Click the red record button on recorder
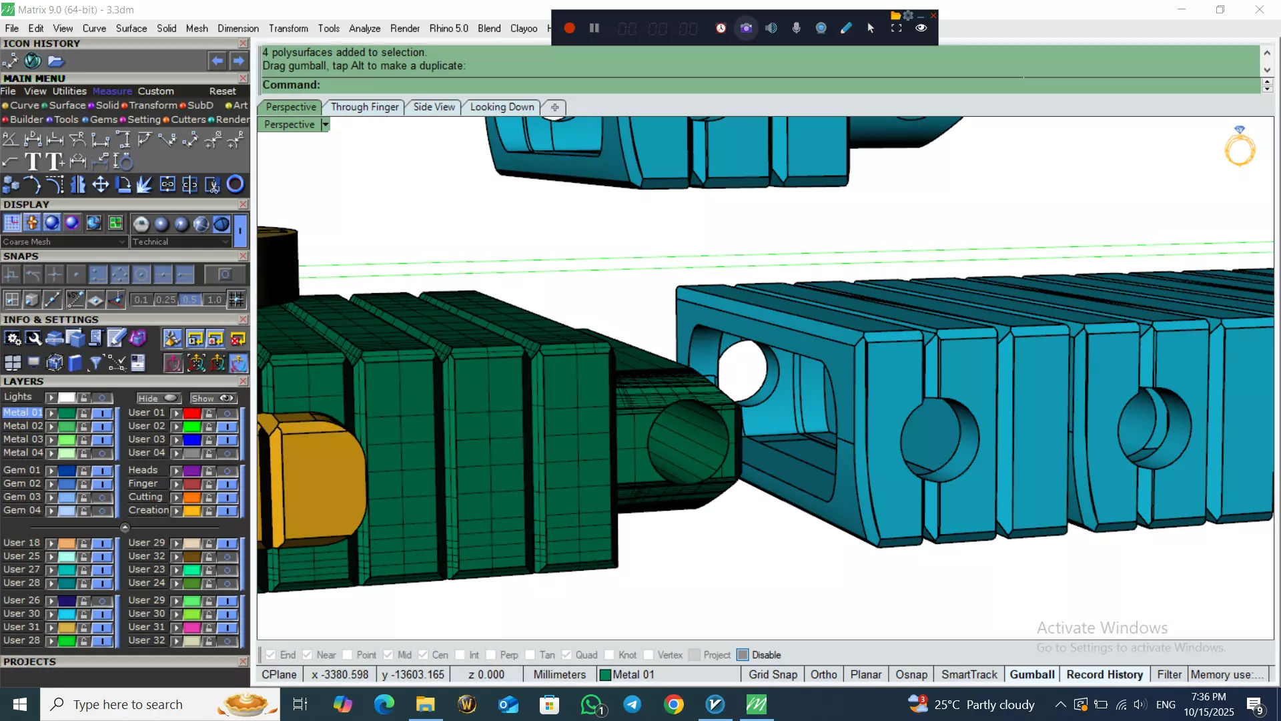Image resolution: width=1281 pixels, height=721 pixels. click(569, 28)
